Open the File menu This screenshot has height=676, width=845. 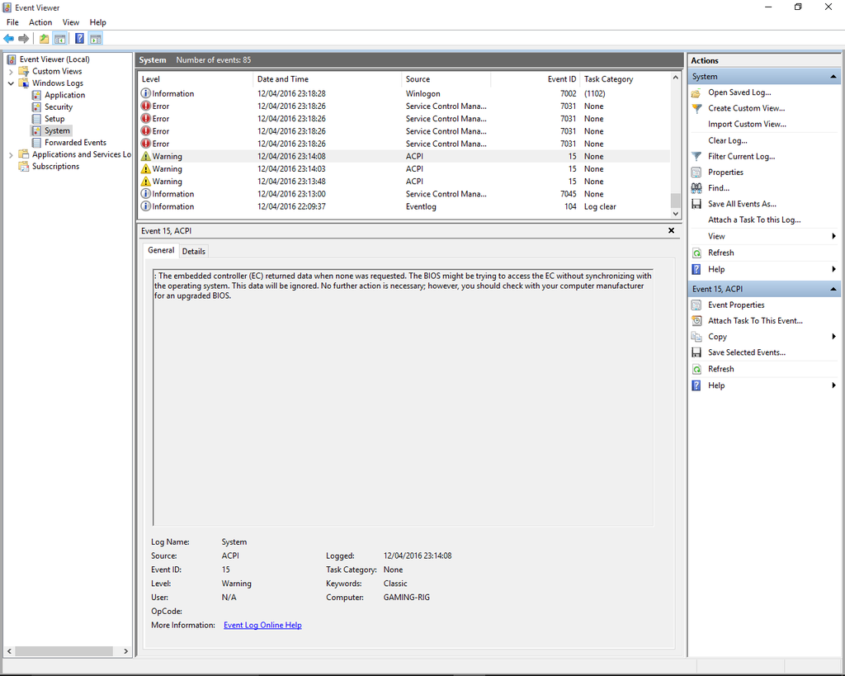12,22
